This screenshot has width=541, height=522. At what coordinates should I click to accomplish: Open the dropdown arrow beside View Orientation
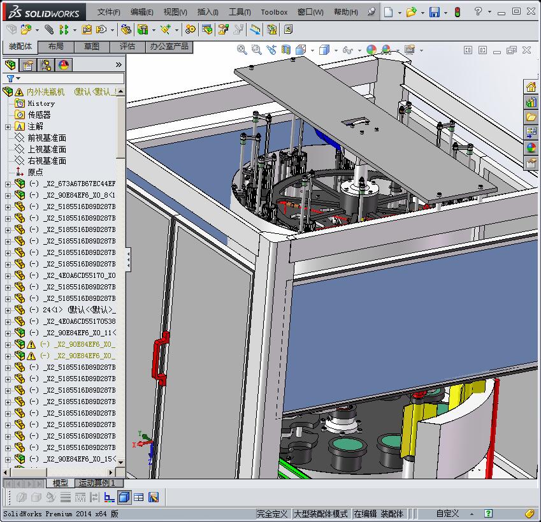[x=313, y=50]
